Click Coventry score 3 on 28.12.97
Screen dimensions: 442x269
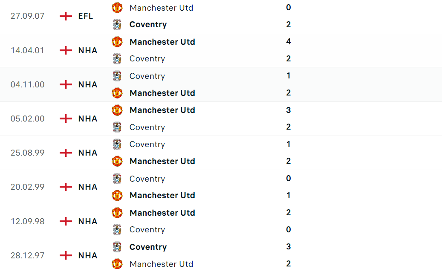pyautogui.click(x=289, y=247)
